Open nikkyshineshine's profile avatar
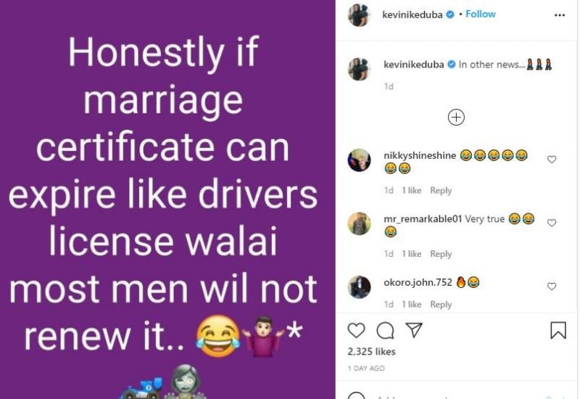The height and width of the screenshot is (399, 580). tap(359, 160)
